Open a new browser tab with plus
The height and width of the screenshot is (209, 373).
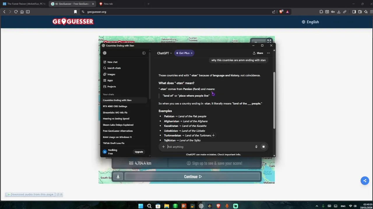[x=148, y=4]
